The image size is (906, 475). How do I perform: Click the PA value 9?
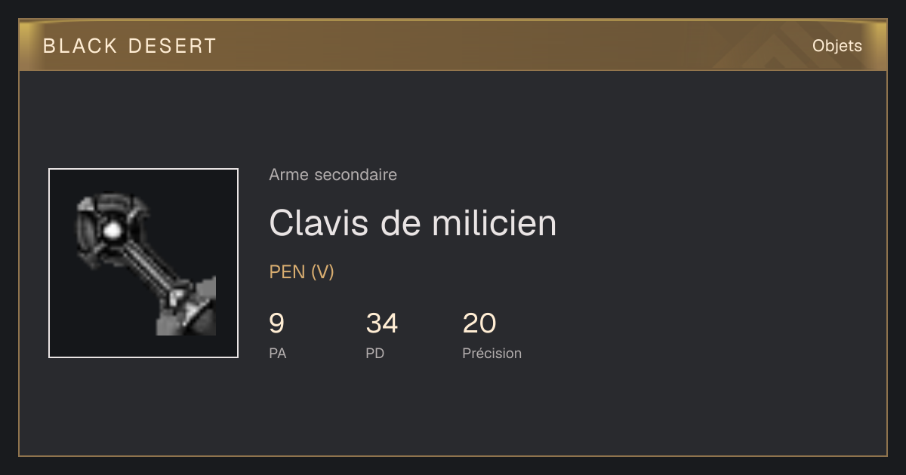coord(277,323)
